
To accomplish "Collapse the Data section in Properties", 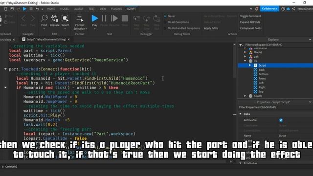I will (x=241, y=114).
